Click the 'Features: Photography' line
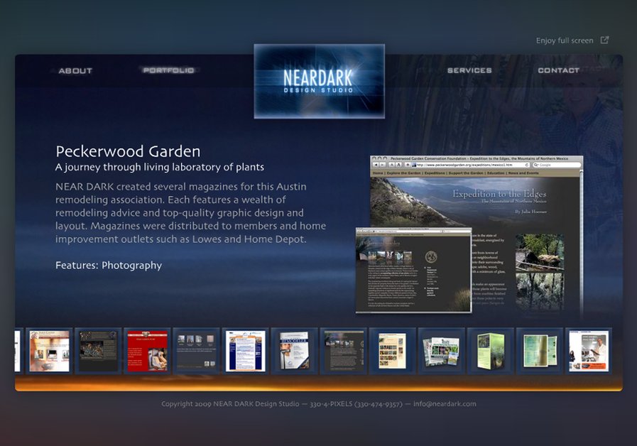The image size is (637, 446). pyautogui.click(x=109, y=265)
